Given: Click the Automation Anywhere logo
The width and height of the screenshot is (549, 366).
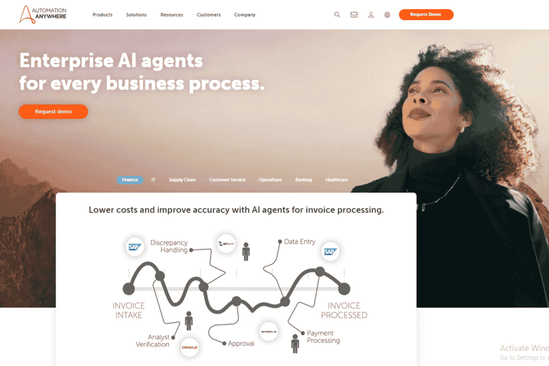Looking at the screenshot, I should pyautogui.click(x=43, y=15).
